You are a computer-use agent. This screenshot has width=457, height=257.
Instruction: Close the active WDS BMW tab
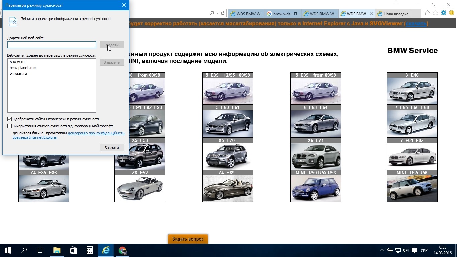(x=372, y=14)
